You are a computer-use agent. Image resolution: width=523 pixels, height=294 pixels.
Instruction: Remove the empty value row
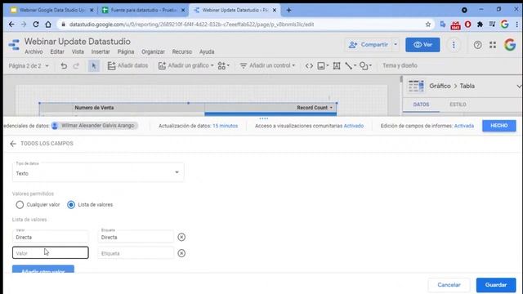pyautogui.click(x=181, y=253)
